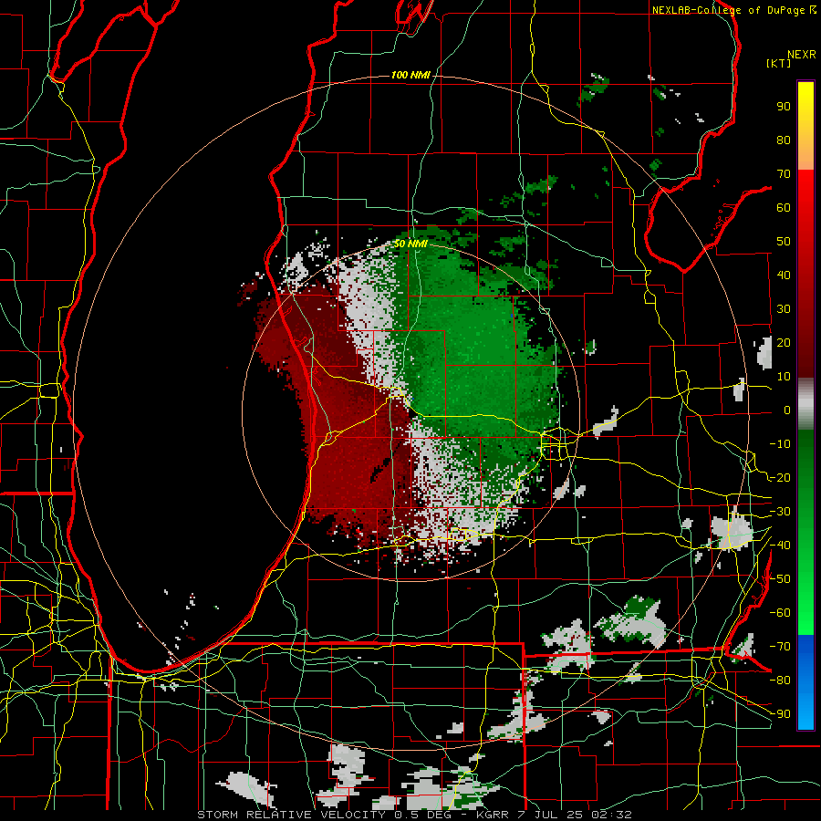
Task: Click the -30 value on velocity scale
Action: coord(780,512)
